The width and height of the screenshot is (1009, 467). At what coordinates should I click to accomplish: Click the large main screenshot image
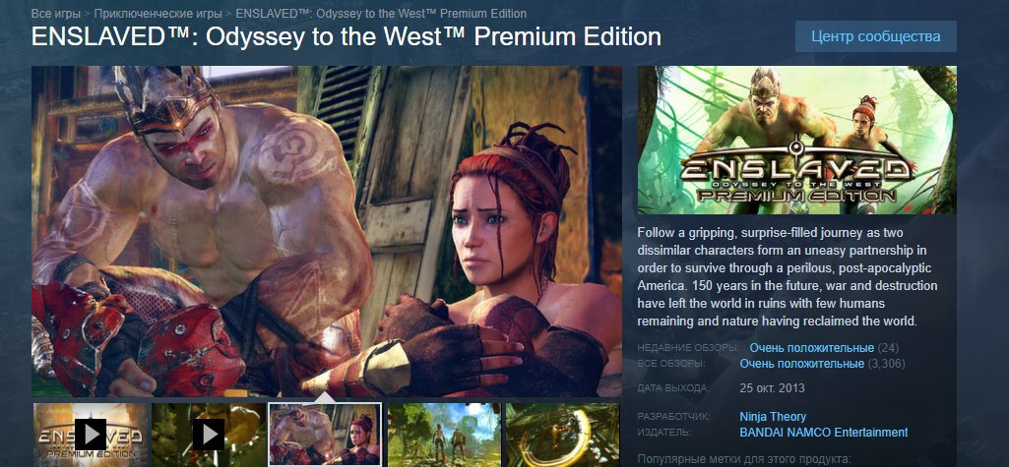coord(327,231)
